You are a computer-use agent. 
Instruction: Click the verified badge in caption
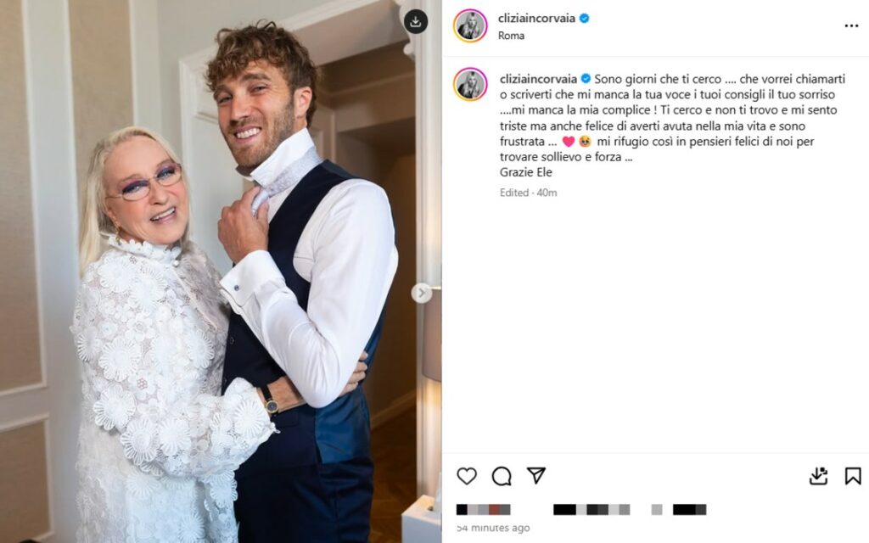tap(586, 79)
